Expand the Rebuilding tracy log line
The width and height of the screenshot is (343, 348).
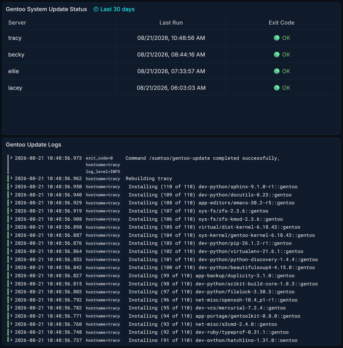point(11,178)
